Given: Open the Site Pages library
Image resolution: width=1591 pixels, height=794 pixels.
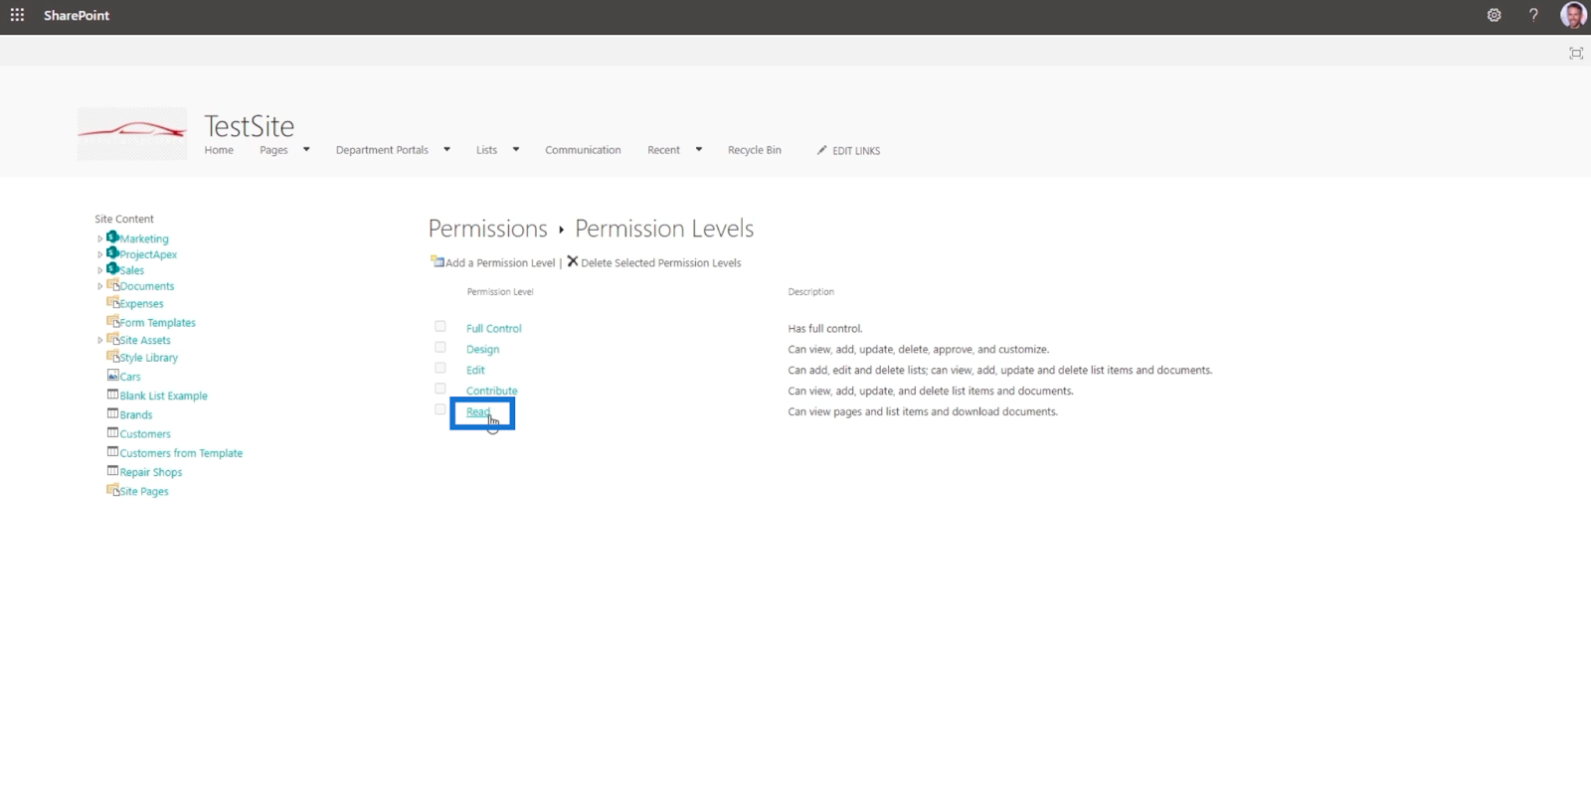Looking at the screenshot, I should (x=144, y=491).
